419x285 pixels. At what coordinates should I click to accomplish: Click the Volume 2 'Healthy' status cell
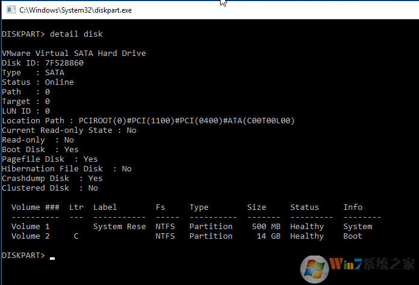(x=307, y=236)
